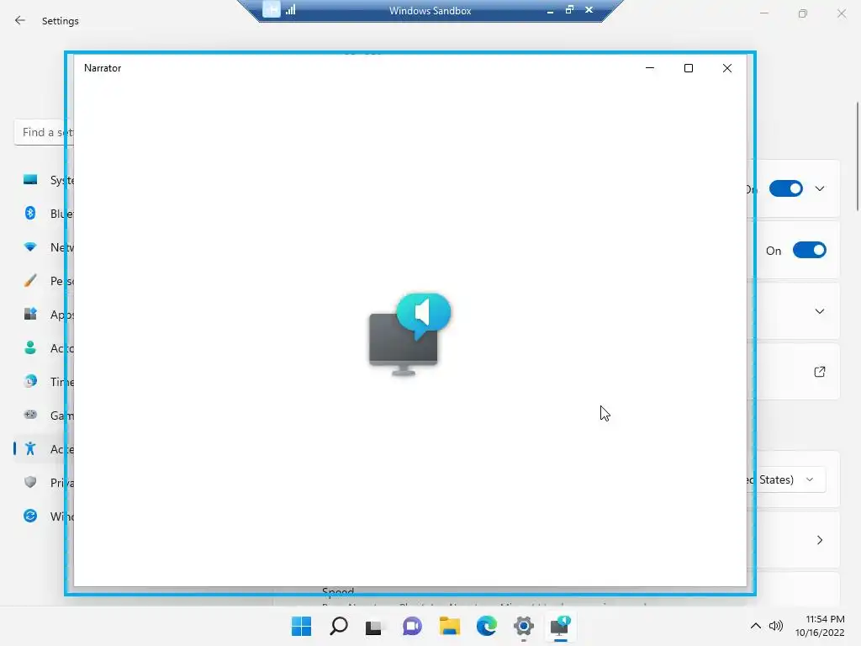This screenshot has height=646, width=861.
Task: Select the Network wifi icon in sidebar
Action: (30, 247)
